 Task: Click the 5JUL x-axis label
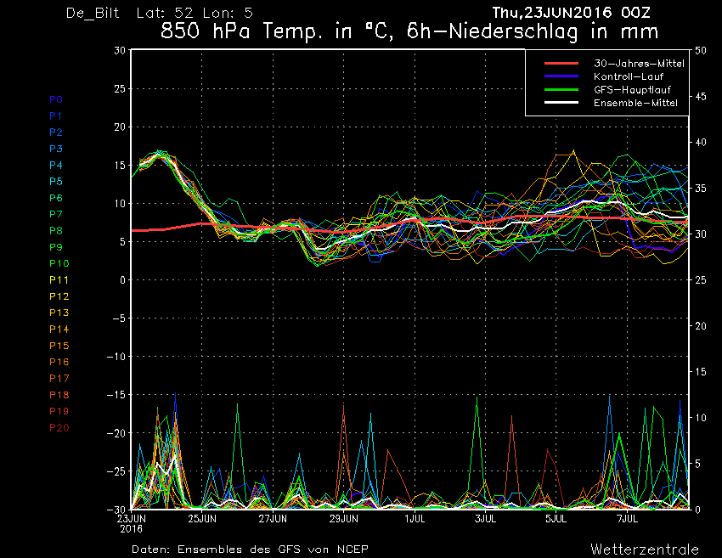click(x=556, y=519)
